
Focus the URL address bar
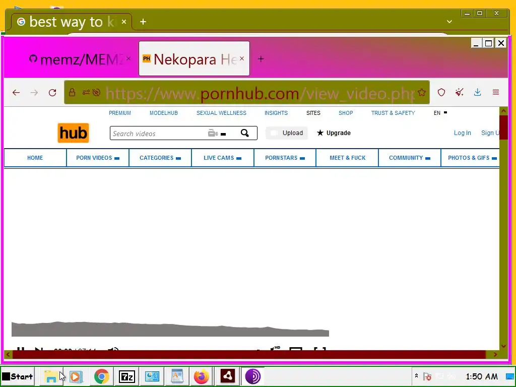(x=247, y=93)
